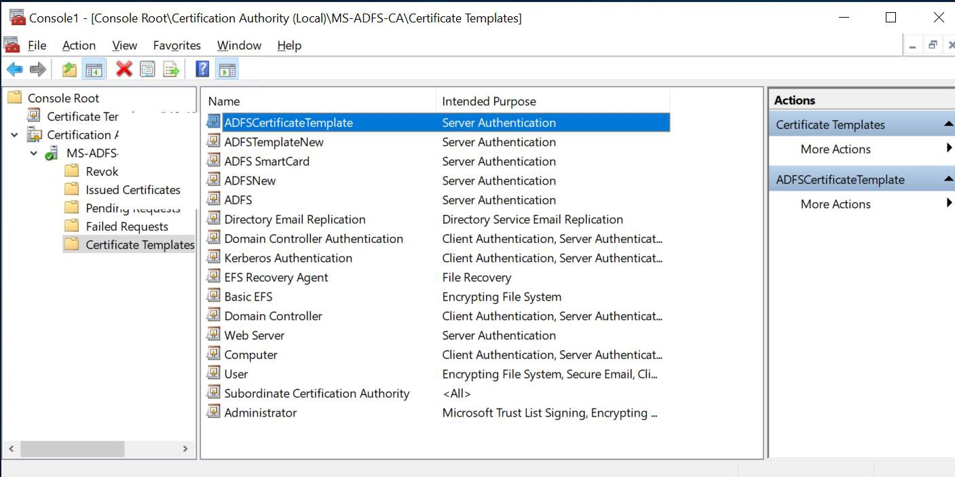Minimize the inner MDI child window
The height and width of the screenshot is (477, 955).
click(912, 45)
